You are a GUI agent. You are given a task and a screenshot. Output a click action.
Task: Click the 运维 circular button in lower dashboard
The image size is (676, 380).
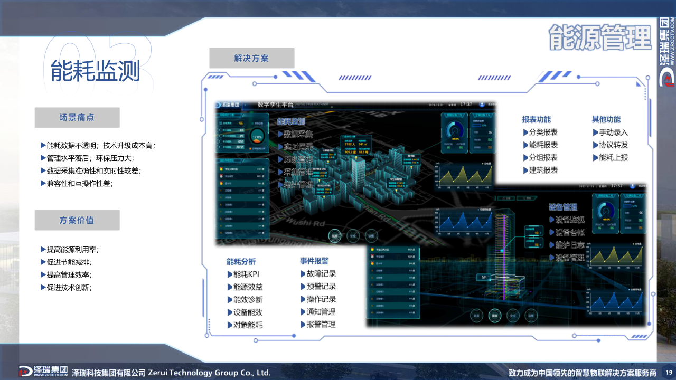(x=530, y=316)
